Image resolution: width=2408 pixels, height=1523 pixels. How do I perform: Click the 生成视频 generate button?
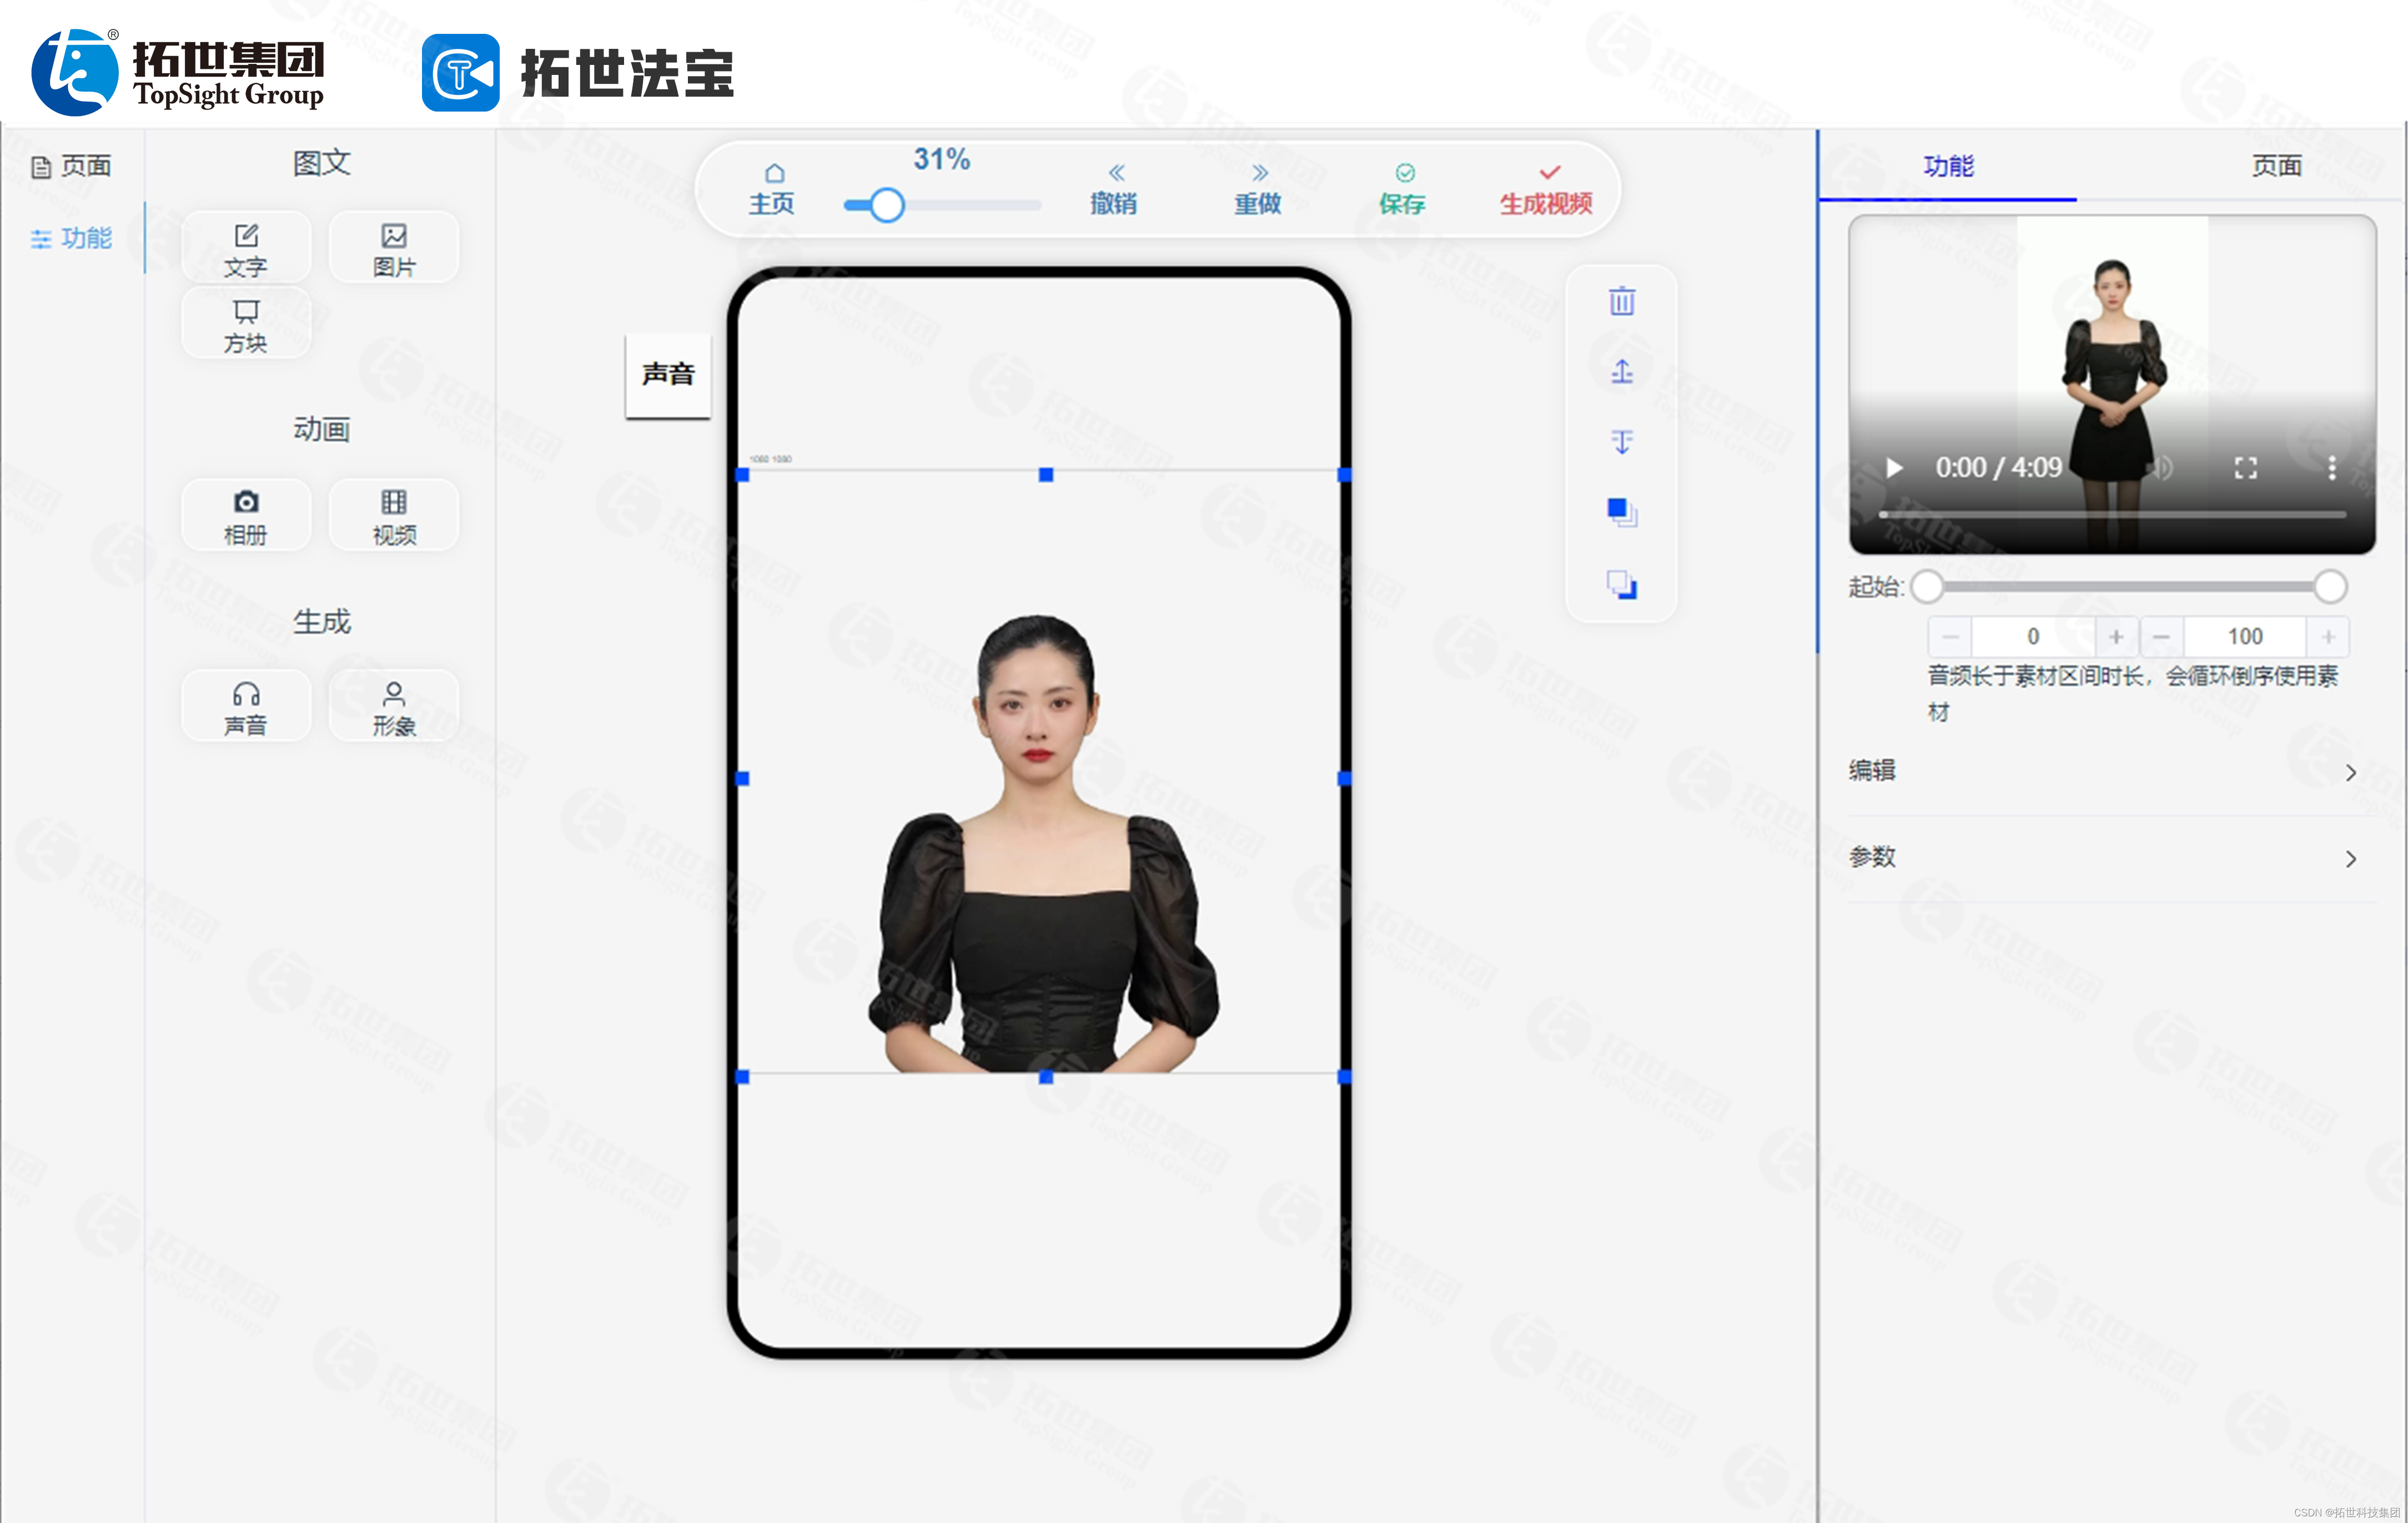[x=1545, y=190]
